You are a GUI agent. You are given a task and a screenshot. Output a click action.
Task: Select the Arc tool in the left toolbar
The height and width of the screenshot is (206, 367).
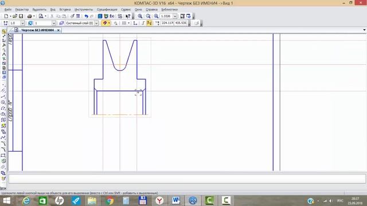[x=3, y=108]
